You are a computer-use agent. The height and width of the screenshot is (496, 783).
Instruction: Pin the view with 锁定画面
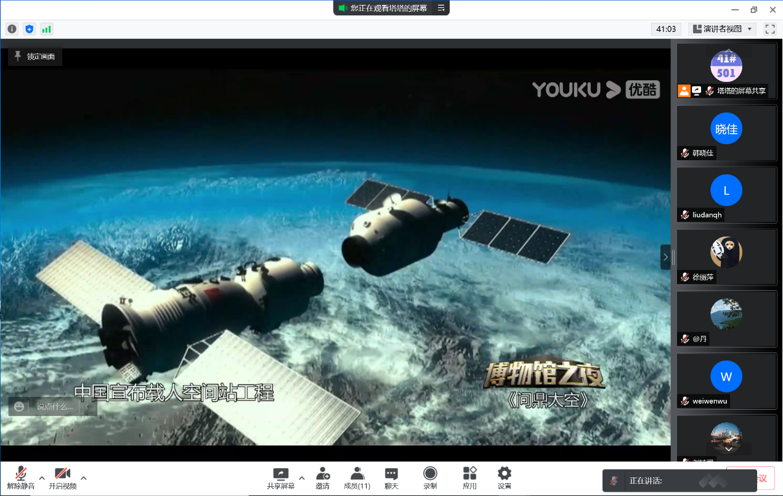point(35,57)
